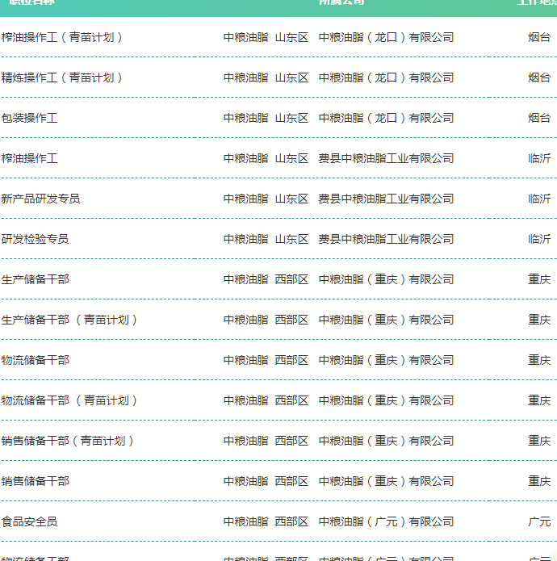557x561 pixels.
Task: Click 临沂 in the 新产品研发专员 row
Action: (x=539, y=199)
